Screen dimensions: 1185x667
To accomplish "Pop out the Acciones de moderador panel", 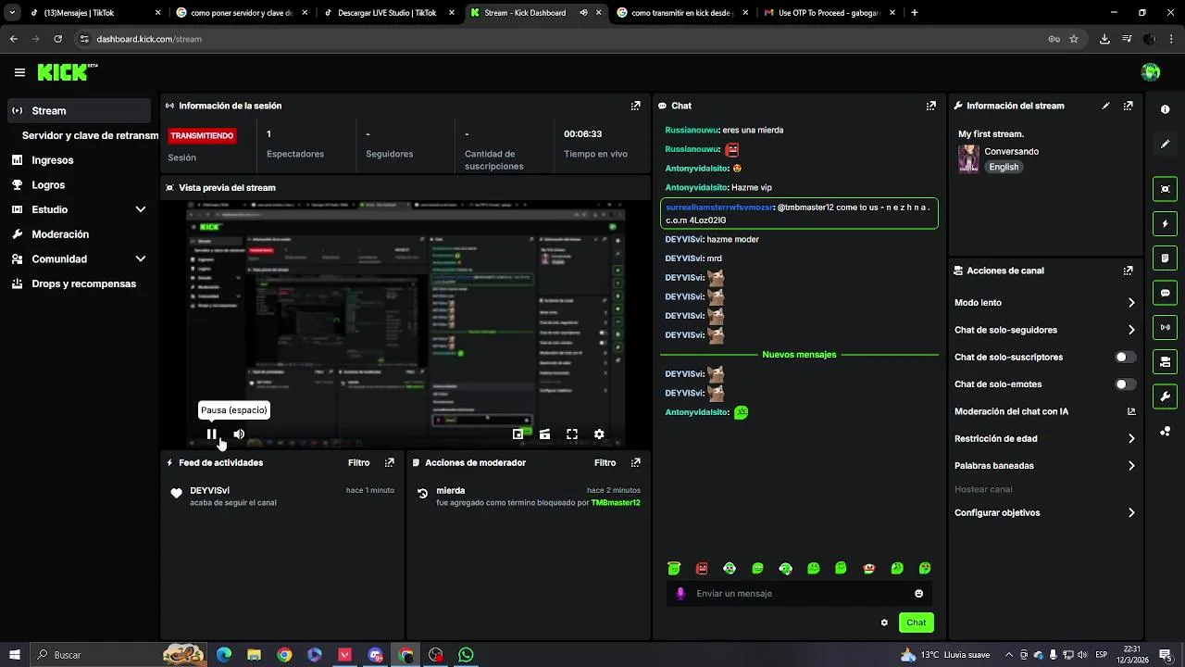I will [x=635, y=462].
